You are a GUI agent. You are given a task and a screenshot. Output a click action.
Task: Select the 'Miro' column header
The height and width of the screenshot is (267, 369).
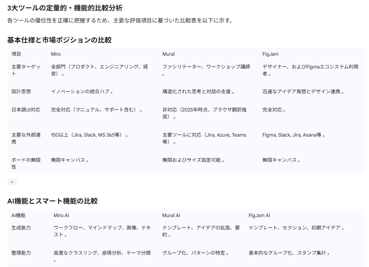click(56, 54)
